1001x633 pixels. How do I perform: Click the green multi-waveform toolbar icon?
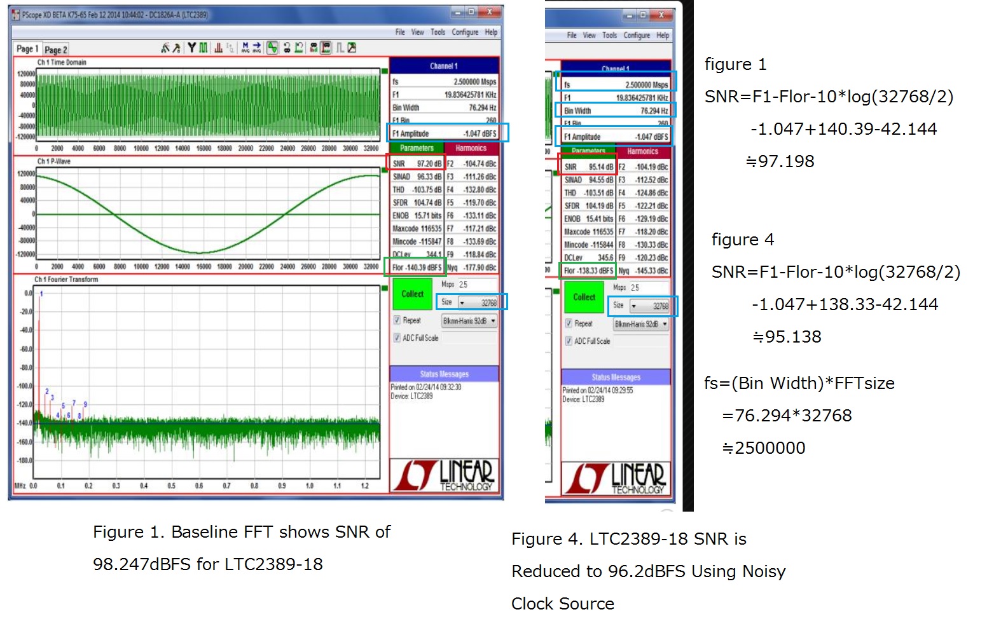pyautogui.click(x=203, y=48)
